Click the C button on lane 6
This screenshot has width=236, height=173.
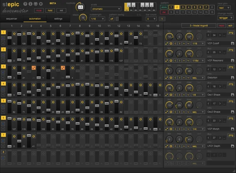pos(3,124)
